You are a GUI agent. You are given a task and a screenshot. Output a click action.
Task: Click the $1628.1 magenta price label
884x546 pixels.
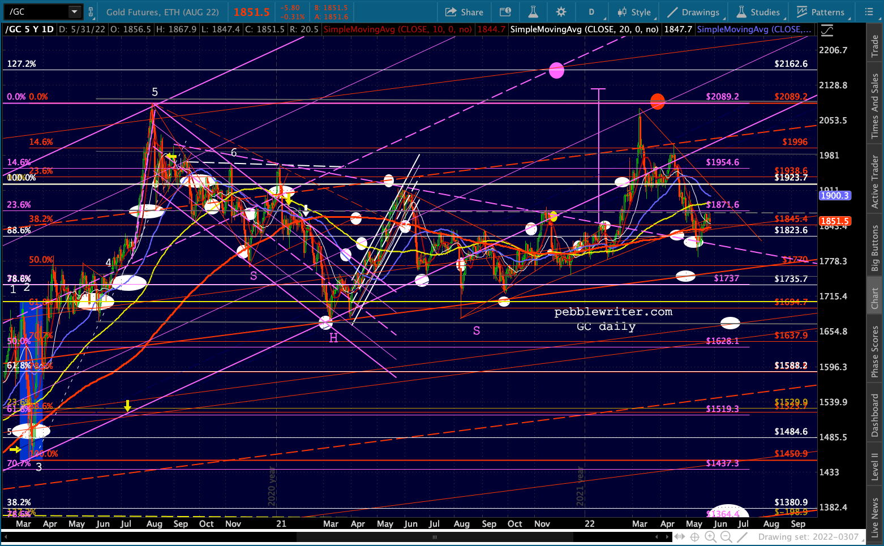pyautogui.click(x=722, y=341)
